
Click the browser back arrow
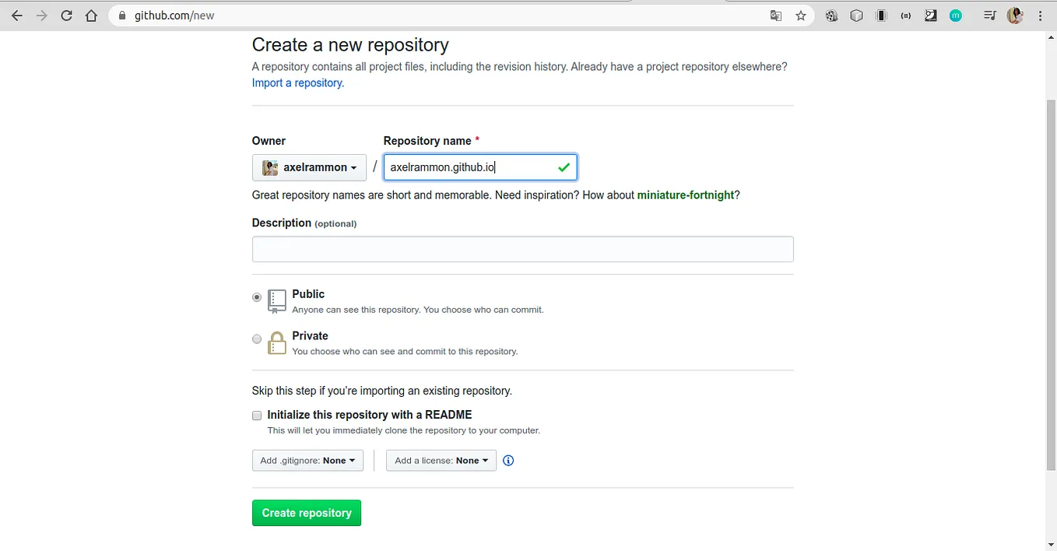[17, 16]
